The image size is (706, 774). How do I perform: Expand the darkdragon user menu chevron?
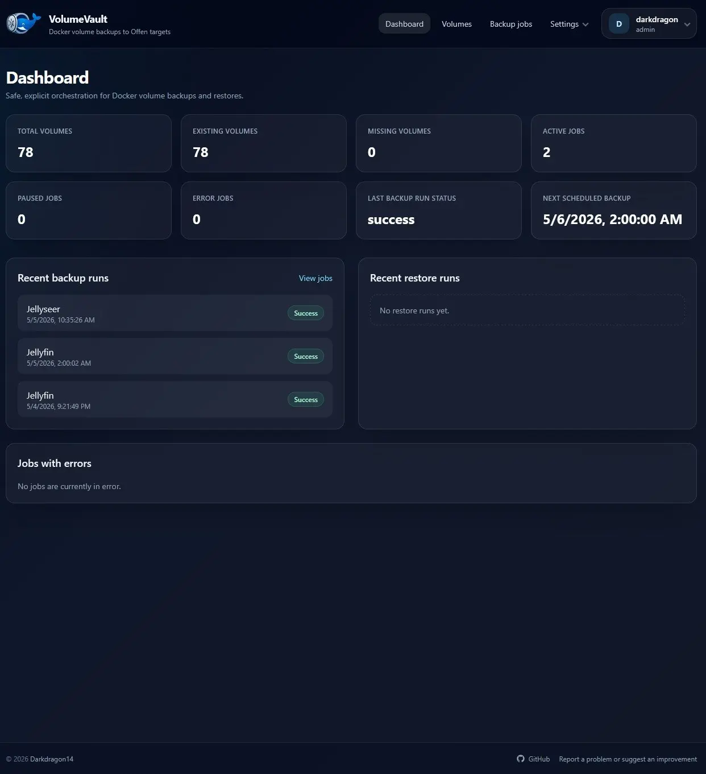(687, 24)
